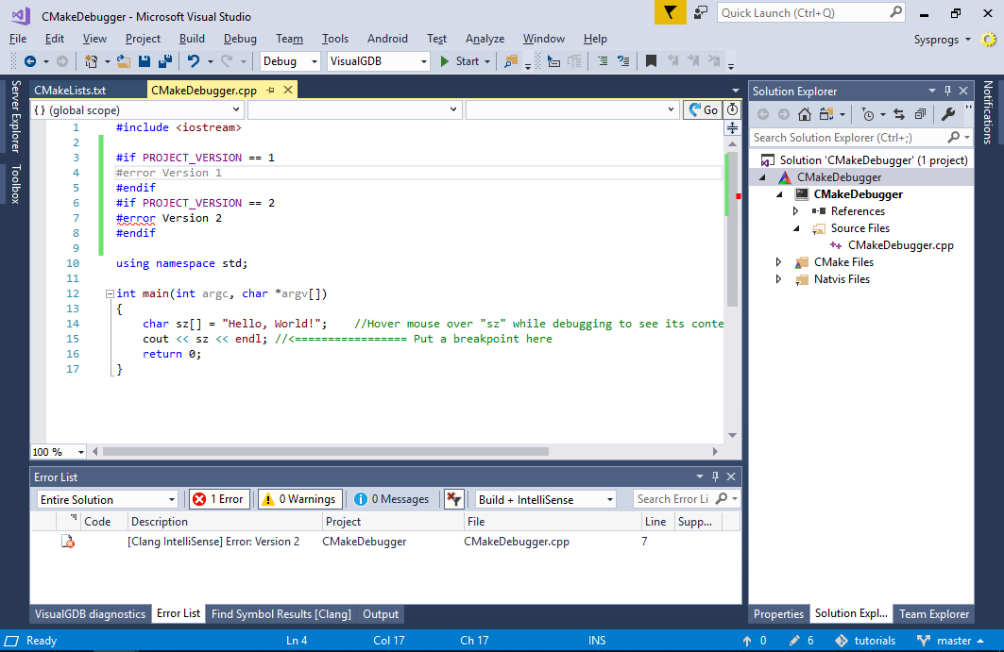Expand the References node
The height and width of the screenshot is (652, 1004).
pyautogui.click(x=795, y=211)
